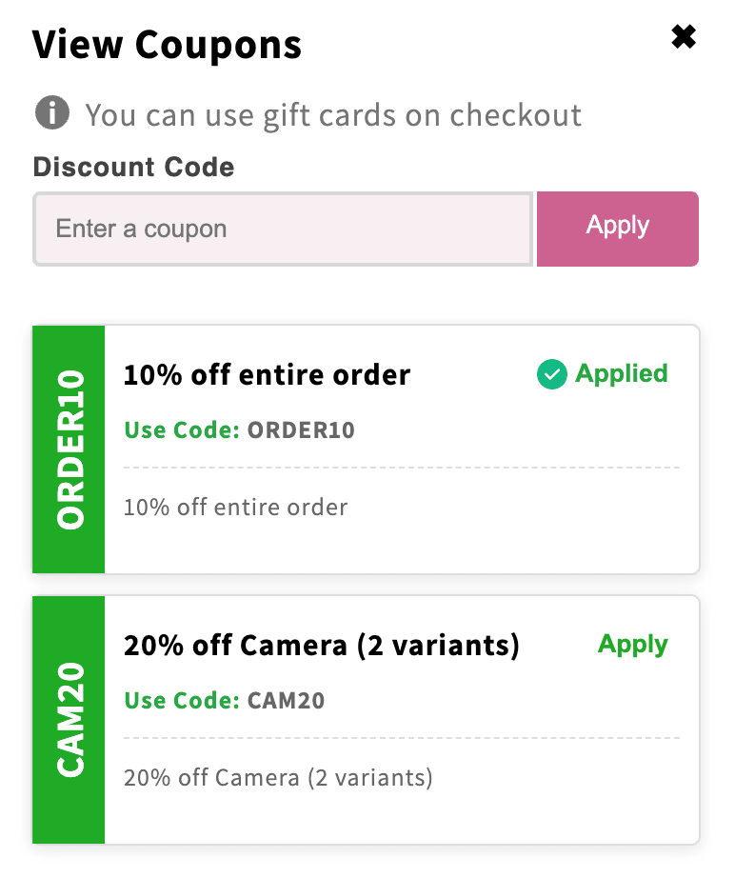Select the green CAM20 coupon stub
735x878 pixels.
(69, 719)
